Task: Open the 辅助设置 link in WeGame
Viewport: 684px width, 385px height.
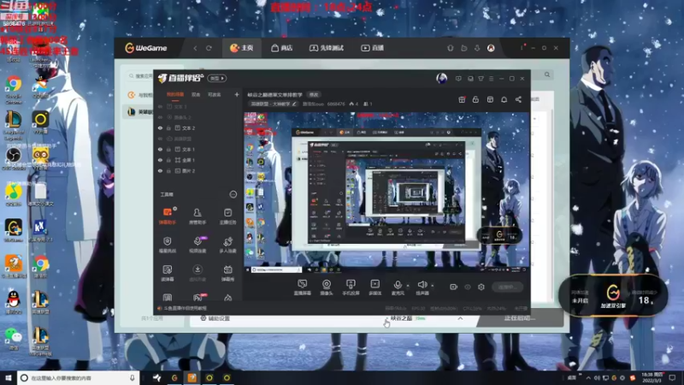Action: click(215, 318)
